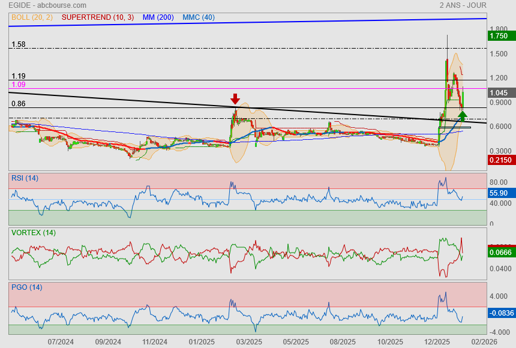Click the grey 1.045 current price tag

tap(499, 93)
